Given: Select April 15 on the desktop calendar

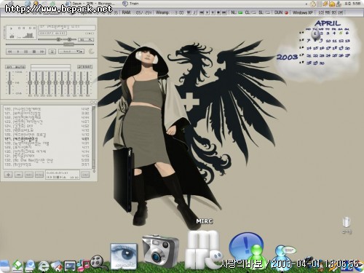Looking at the screenshot, I should pyautogui.click(x=315, y=48).
